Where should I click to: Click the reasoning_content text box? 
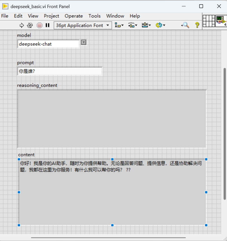[x=112, y=119]
